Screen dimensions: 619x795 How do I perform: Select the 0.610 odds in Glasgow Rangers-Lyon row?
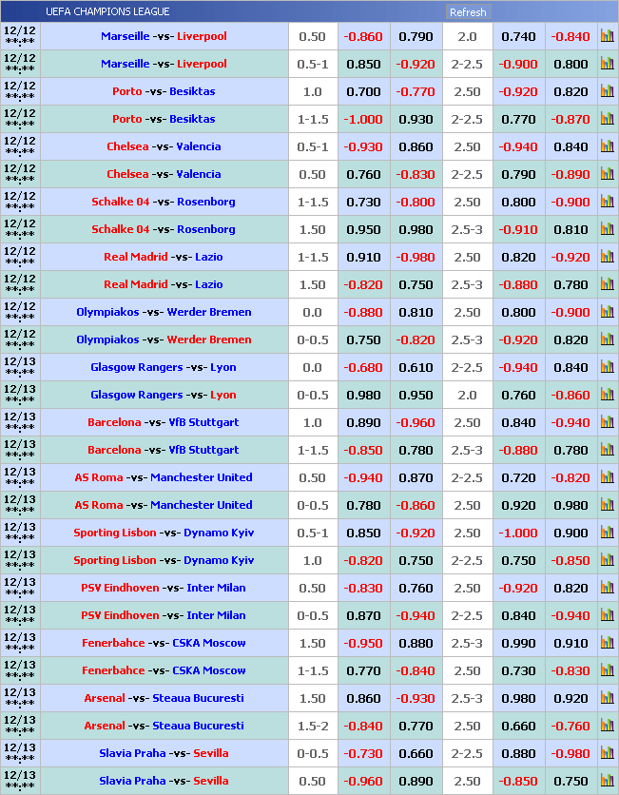[416, 368]
